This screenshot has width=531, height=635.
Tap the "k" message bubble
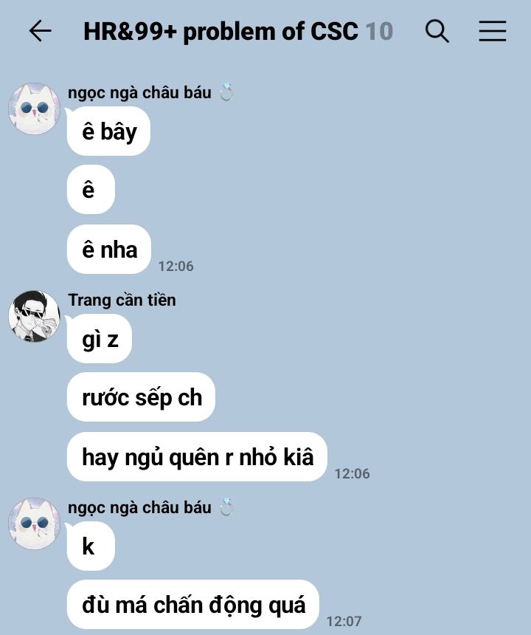[91, 546]
